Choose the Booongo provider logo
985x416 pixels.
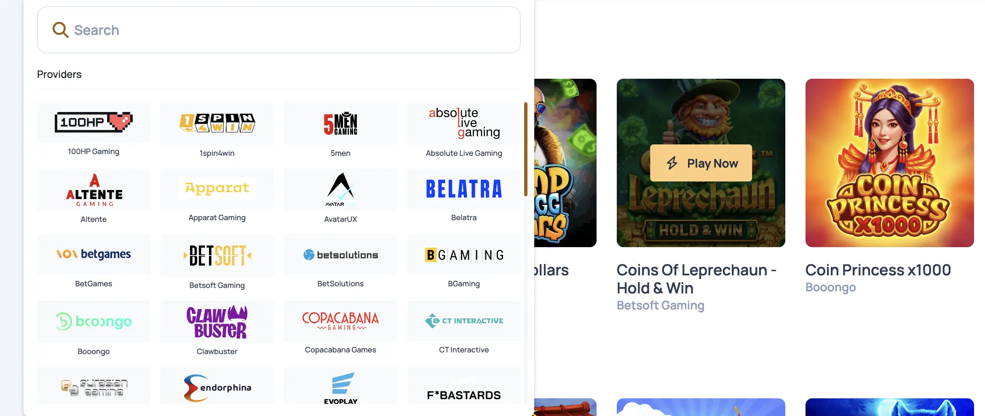[x=94, y=322]
